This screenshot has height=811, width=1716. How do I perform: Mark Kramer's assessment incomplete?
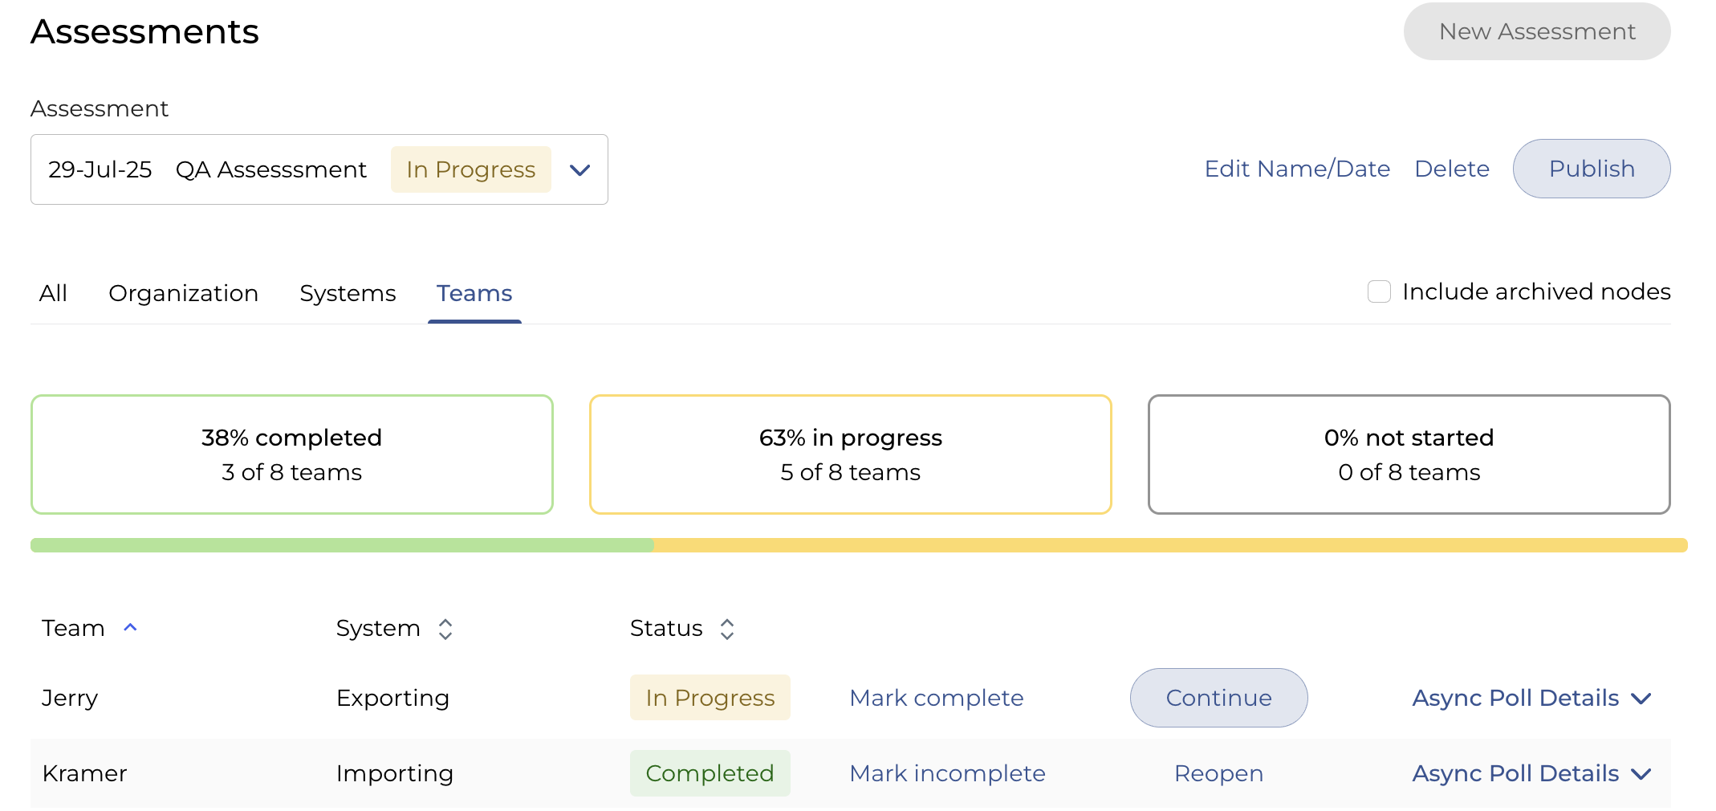click(947, 773)
